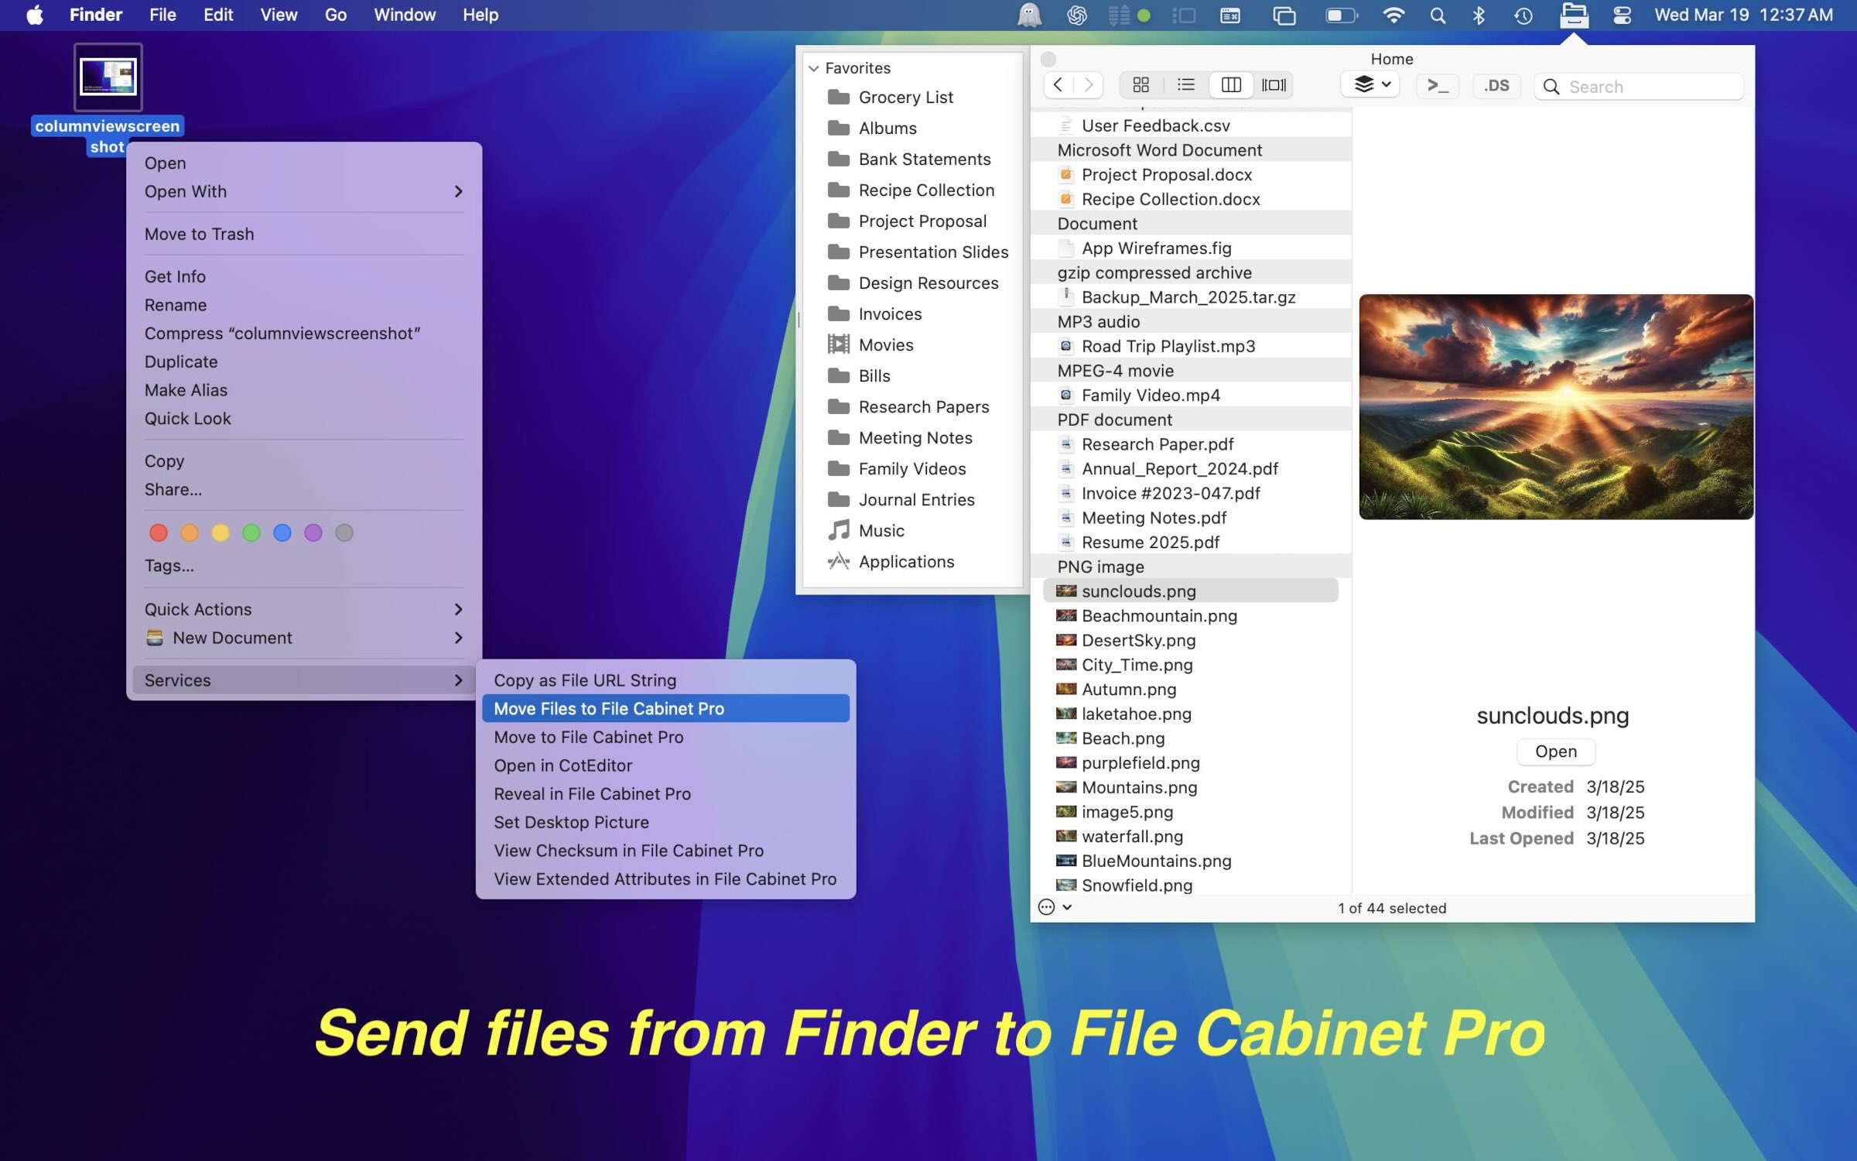Switch Finder window to icon view
This screenshot has width=1857, height=1161.
point(1141,84)
